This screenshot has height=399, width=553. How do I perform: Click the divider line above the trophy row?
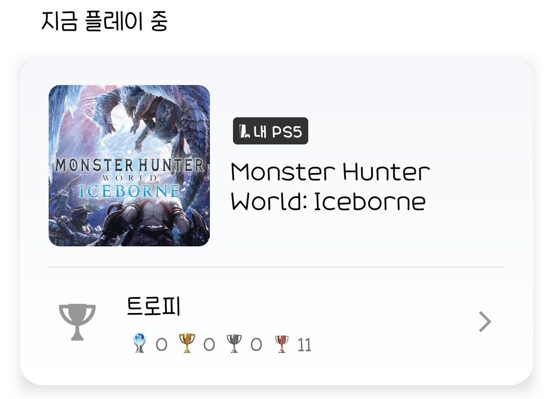coord(276,267)
